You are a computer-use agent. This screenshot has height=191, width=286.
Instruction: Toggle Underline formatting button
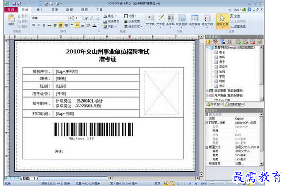tap(44, 25)
